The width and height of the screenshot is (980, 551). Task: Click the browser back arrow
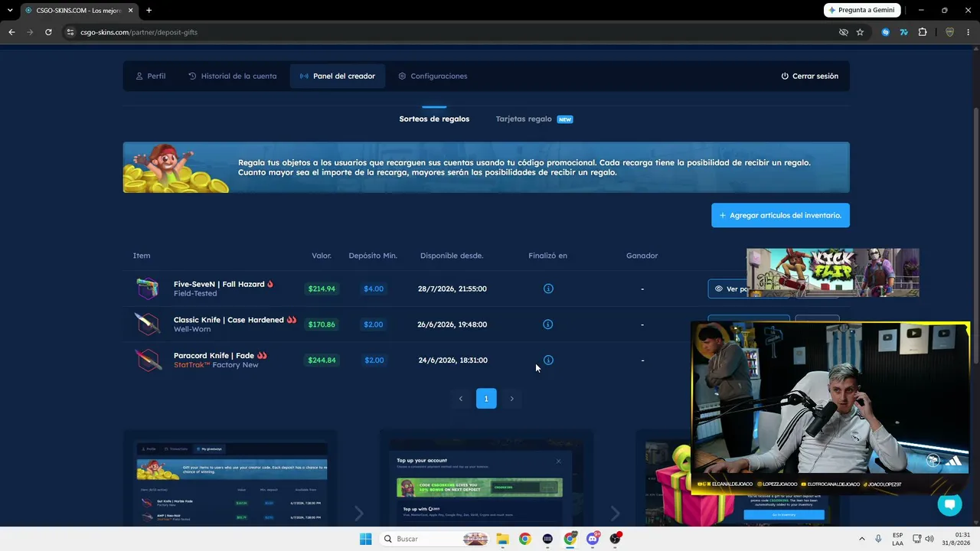point(11,32)
